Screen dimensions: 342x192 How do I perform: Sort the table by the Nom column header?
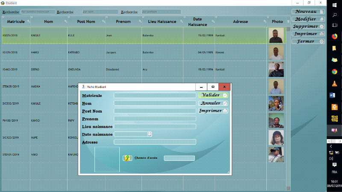click(49, 21)
